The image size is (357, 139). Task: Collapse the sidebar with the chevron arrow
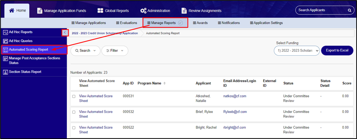[65, 33]
